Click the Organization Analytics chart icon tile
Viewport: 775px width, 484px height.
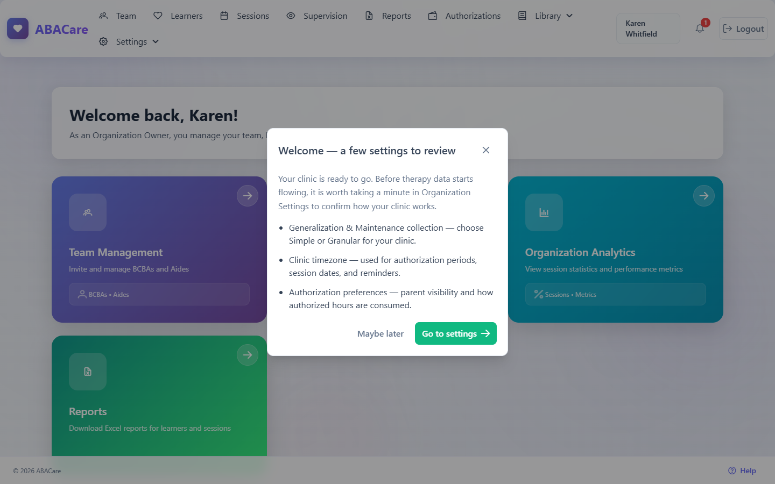click(544, 212)
